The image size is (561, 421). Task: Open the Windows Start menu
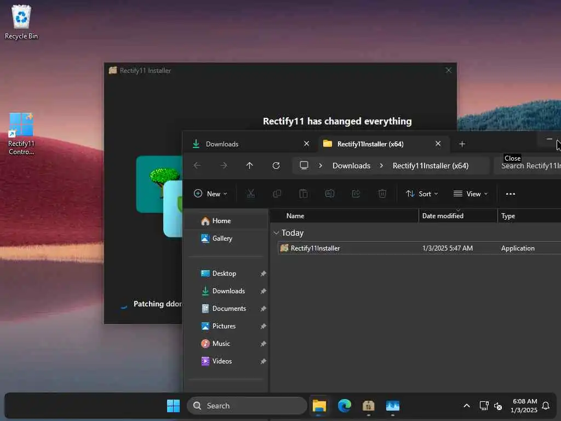pos(174,406)
